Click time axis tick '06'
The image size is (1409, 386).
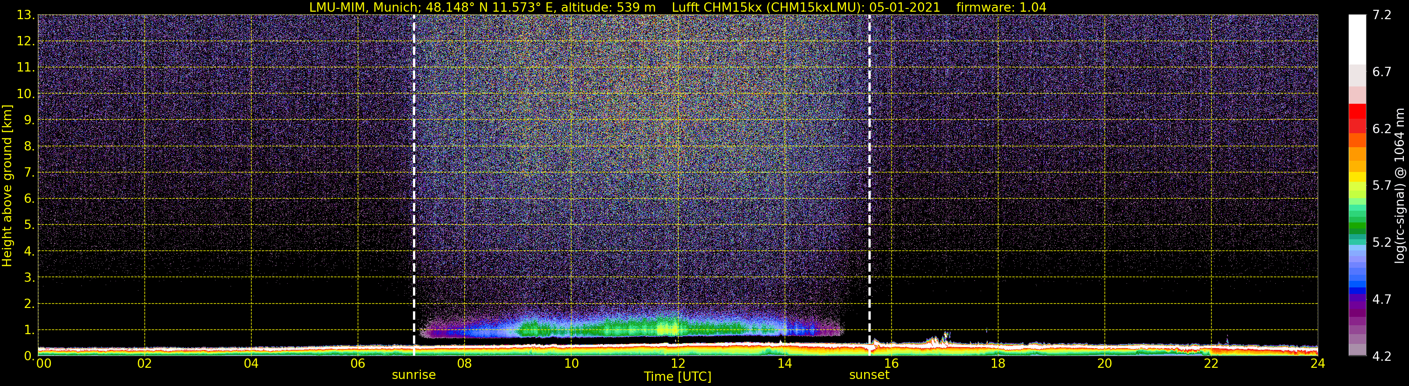tap(358, 364)
